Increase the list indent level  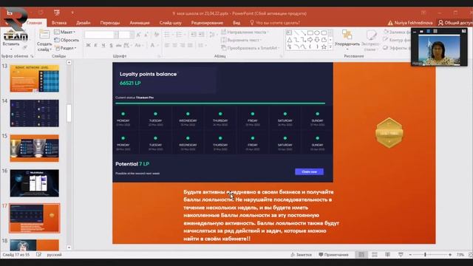[201, 35]
